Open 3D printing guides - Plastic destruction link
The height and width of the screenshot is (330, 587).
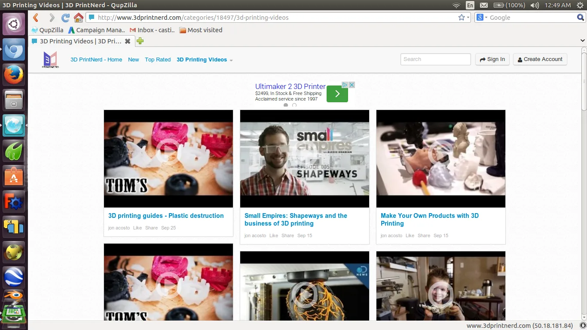click(166, 216)
